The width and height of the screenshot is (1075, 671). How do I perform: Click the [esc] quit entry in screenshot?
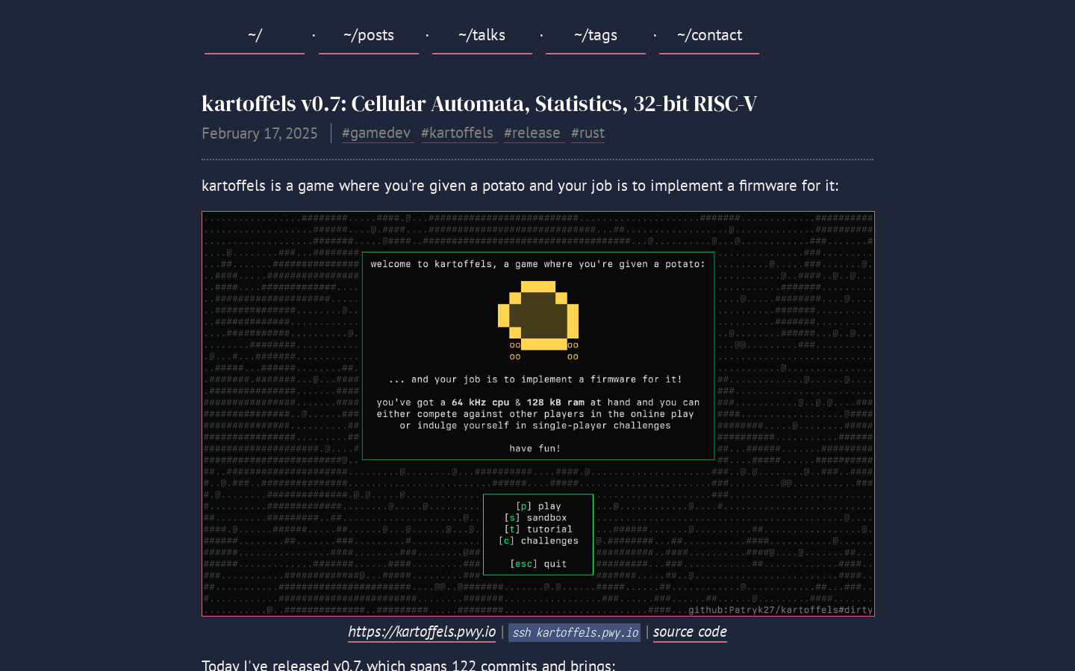[538, 564]
